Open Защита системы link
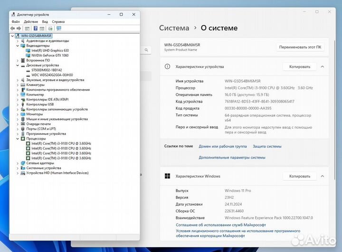 point(267,146)
